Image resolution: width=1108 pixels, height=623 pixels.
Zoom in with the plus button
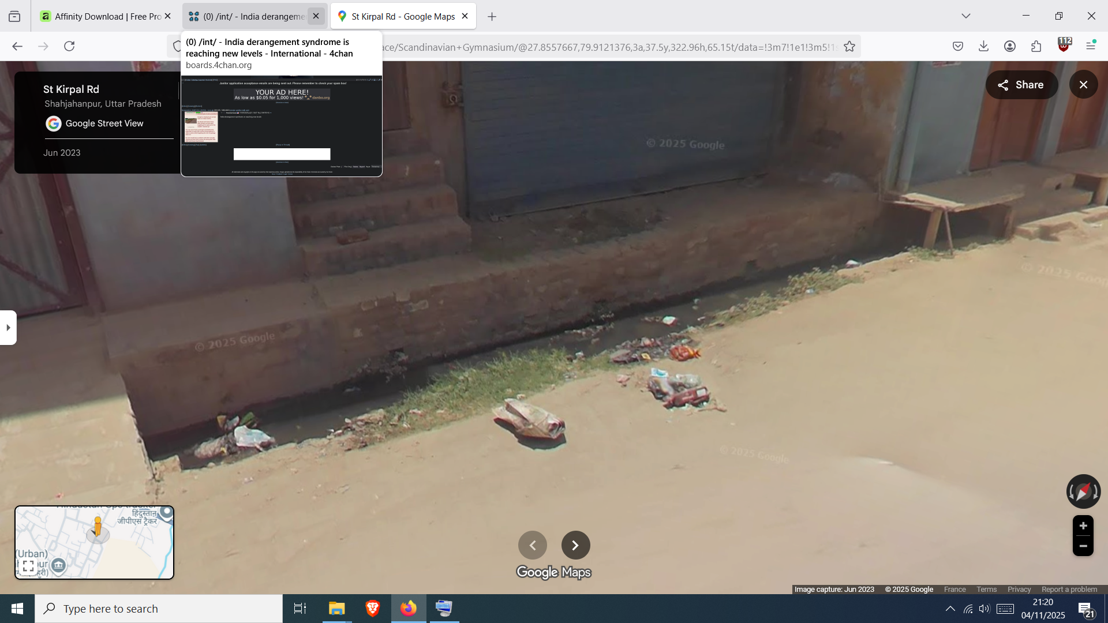pyautogui.click(x=1083, y=526)
